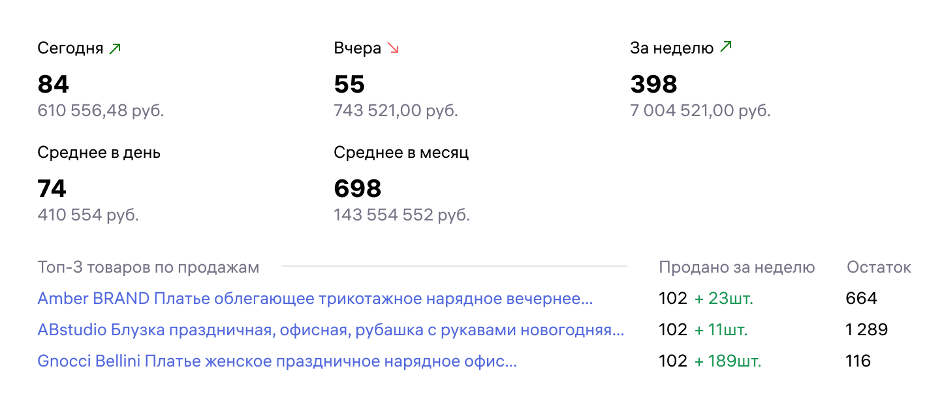Click the green up arrow beside Сегодня

click(x=115, y=48)
